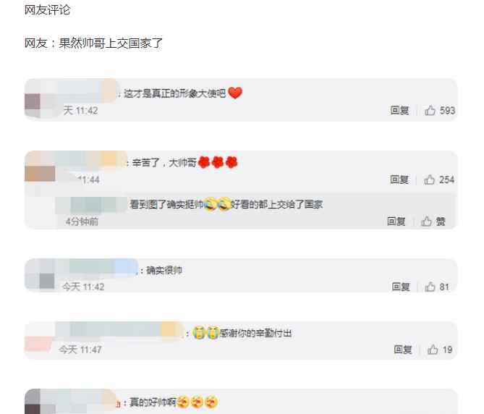Image resolution: width=484 pixels, height=414 pixels.
Task: Click the blurred username before 感谢你的辛勤付出
Action: click(x=119, y=329)
